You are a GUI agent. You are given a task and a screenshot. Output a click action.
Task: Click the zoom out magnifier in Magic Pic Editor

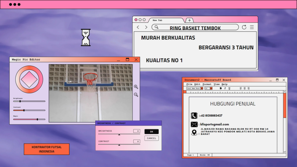coord(136,95)
